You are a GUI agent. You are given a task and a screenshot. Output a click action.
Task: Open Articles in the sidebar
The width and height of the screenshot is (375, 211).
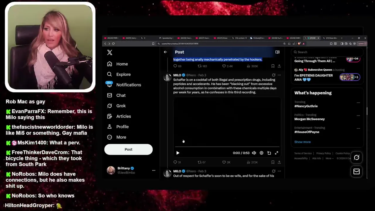119,116
